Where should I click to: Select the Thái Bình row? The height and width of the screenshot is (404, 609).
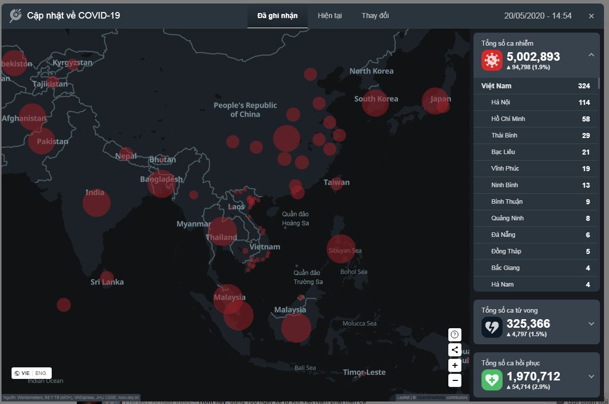[536, 136]
